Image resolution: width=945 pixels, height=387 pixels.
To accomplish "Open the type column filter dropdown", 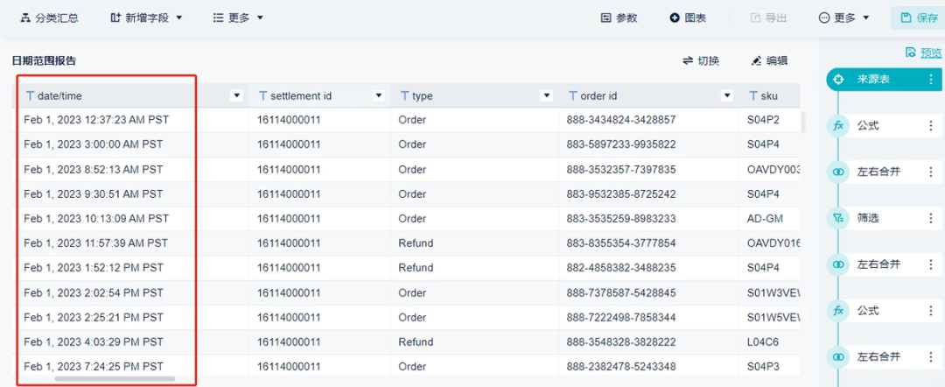I will tap(547, 95).
